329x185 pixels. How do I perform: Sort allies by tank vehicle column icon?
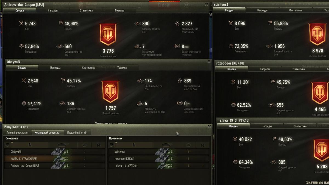pyautogui.click(x=63, y=145)
